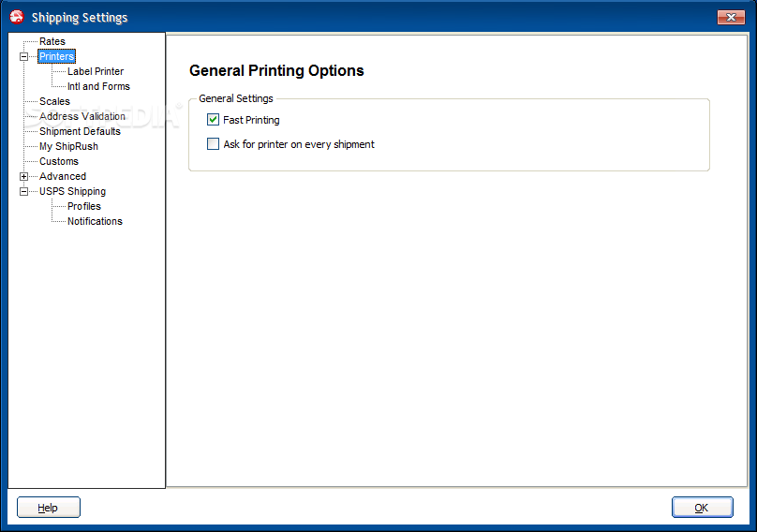Collapse the USPS Shipping tree node
Screen dimensions: 757x532
[x=23, y=191]
